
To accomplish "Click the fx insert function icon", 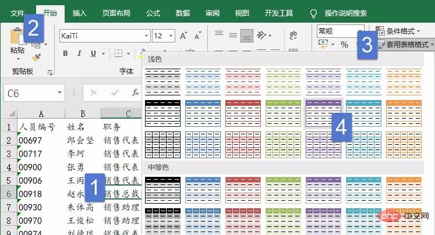I will pos(135,92).
